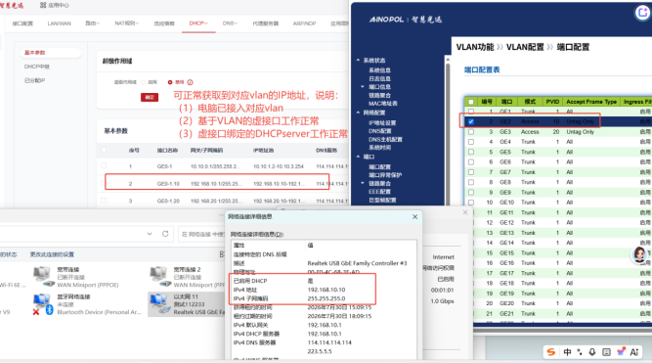
Task: Click the IME Ai assistant icon
Action: 634,352
